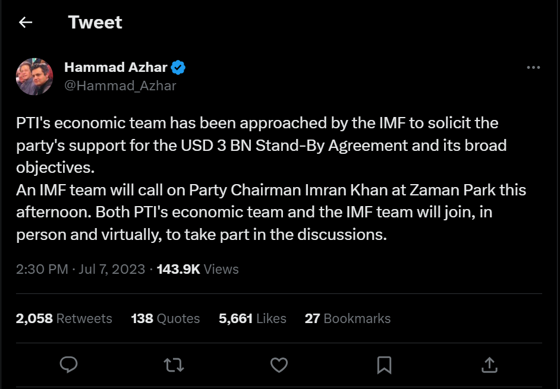Viewport: 560px width, 389px height.
Task: Open the @Hammad_Azhar handle
Action: 121,86
